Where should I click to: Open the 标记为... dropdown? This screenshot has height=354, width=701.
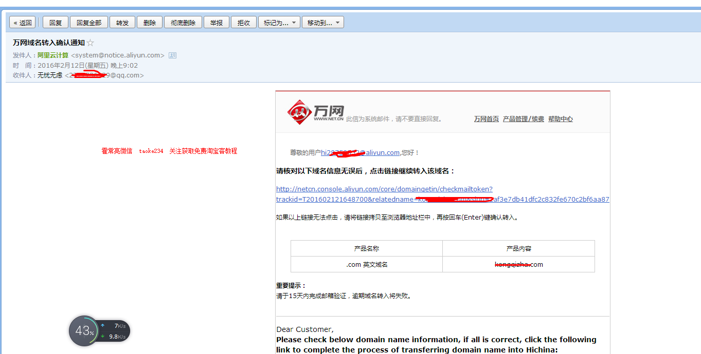pyautogui.click(x=279, y=23)
